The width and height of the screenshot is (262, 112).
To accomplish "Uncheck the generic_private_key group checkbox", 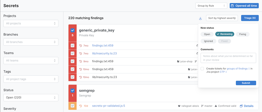I will click(x=73, y=30).
